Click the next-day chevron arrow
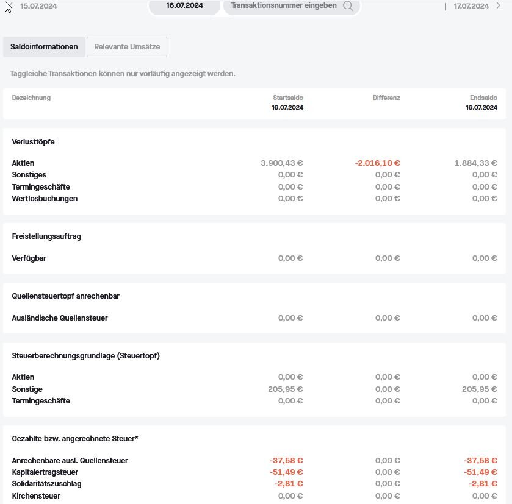 pyautogui.click(x=499, y=6)
